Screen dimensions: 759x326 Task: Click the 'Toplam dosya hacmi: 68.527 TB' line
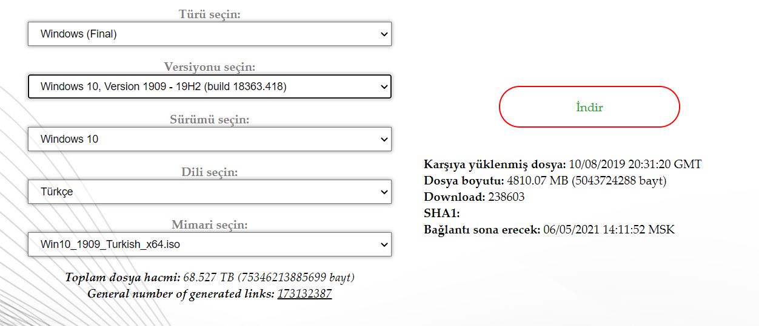click(210, 278)
